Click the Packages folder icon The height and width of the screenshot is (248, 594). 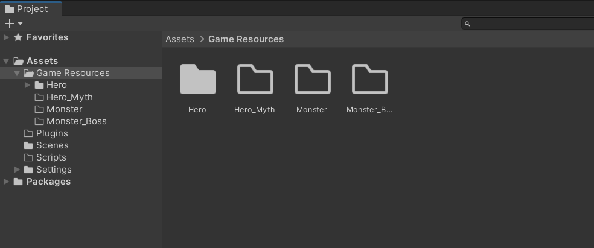coord(18,182)
